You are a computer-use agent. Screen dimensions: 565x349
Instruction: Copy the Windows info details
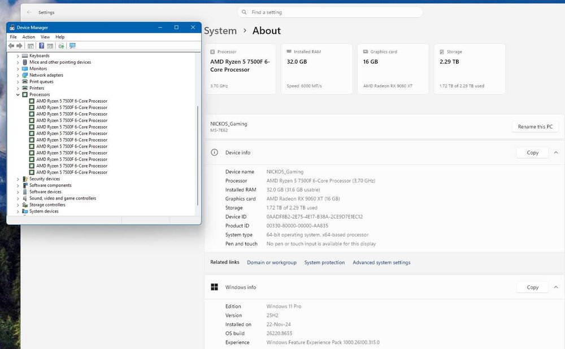[x=532, y=287]
